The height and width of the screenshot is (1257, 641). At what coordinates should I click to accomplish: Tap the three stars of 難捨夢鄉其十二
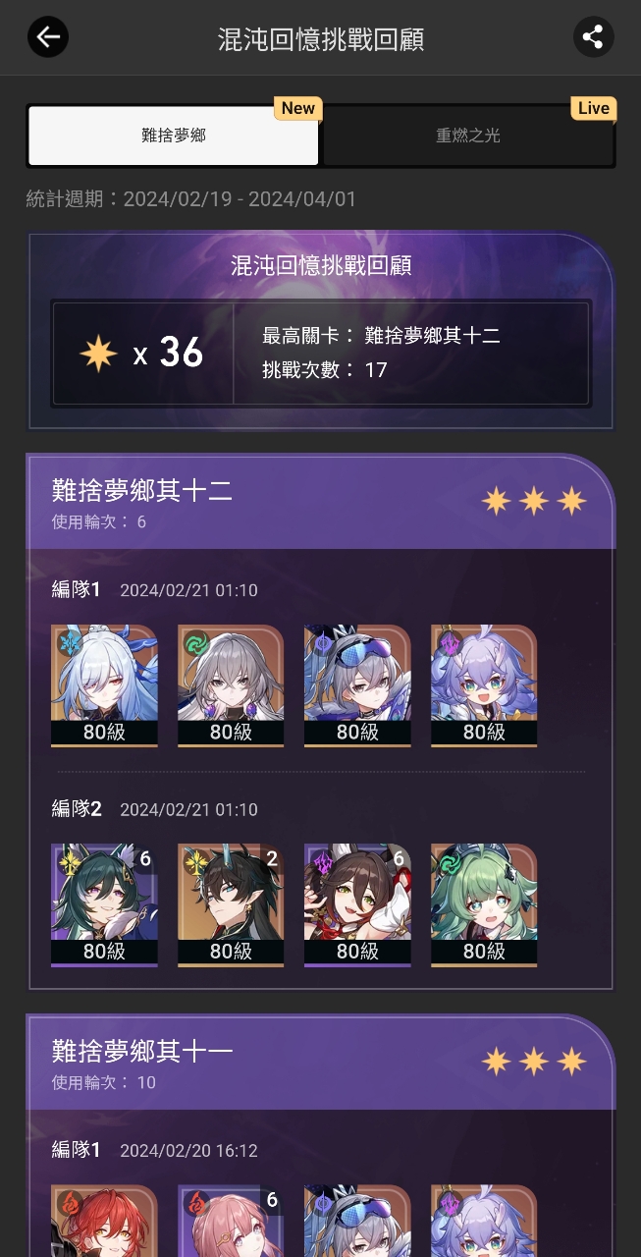tap(534, 501)
